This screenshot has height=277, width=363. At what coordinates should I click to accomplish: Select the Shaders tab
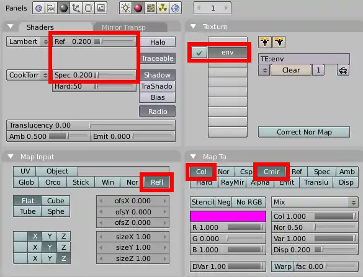tap(40, 27)
